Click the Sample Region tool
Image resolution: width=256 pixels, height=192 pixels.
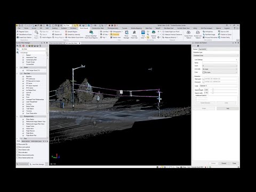(x=71, y=31)
